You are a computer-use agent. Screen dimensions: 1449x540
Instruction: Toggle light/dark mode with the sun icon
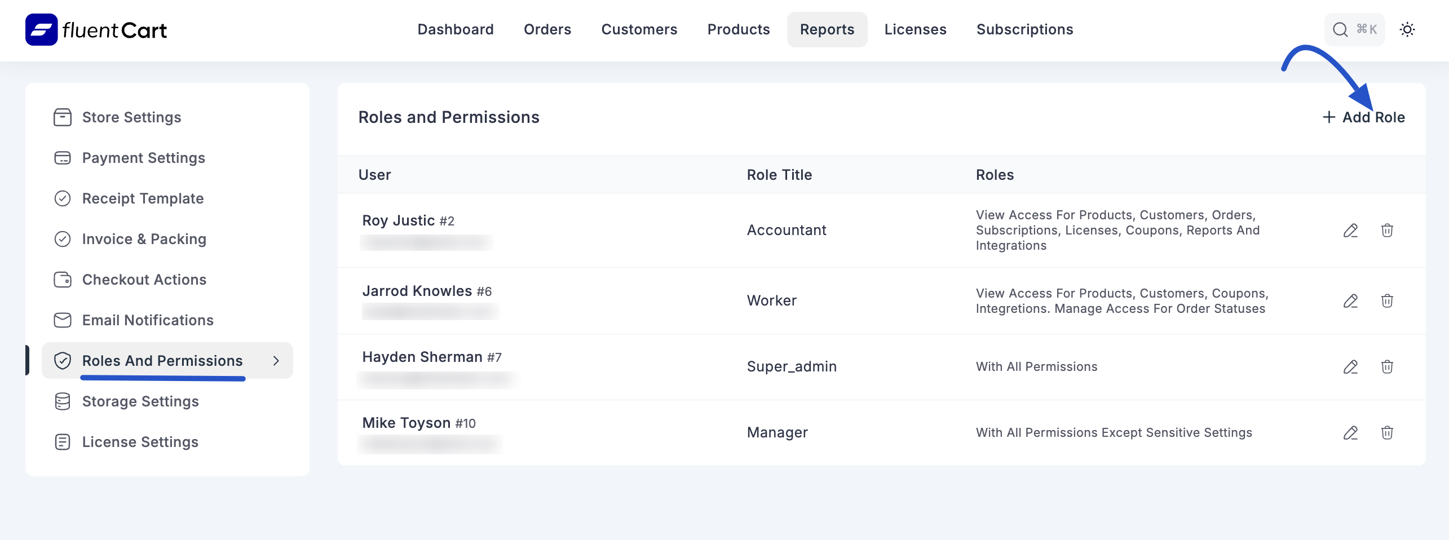click(1408, 29)
